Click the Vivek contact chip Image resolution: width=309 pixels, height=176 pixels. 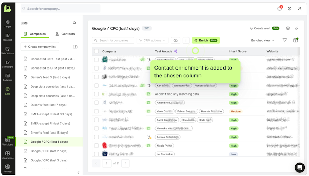pos(164,111)
